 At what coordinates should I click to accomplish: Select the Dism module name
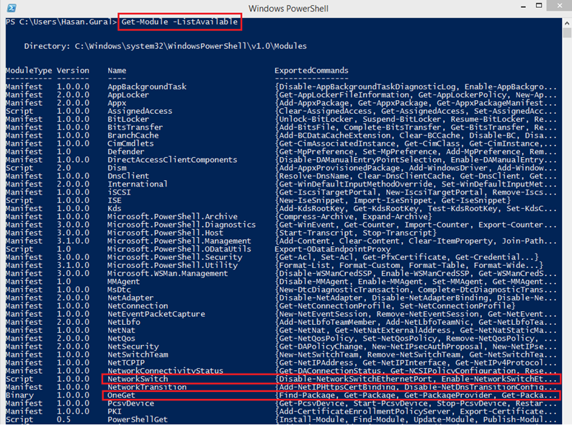[117, 168]
